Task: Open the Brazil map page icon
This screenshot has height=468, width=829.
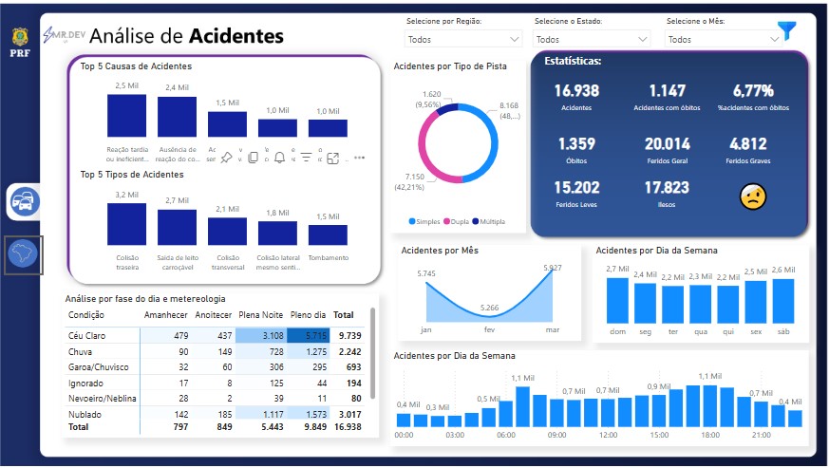Action: click(x=23, y=255)
